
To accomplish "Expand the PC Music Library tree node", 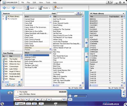I will pyautogui.click(x=3, y=17).
